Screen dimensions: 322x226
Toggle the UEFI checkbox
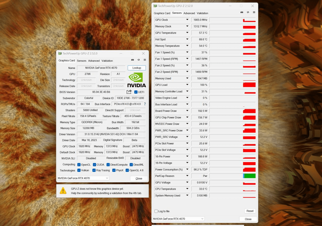pyautogui.click(x=136, y=92)
